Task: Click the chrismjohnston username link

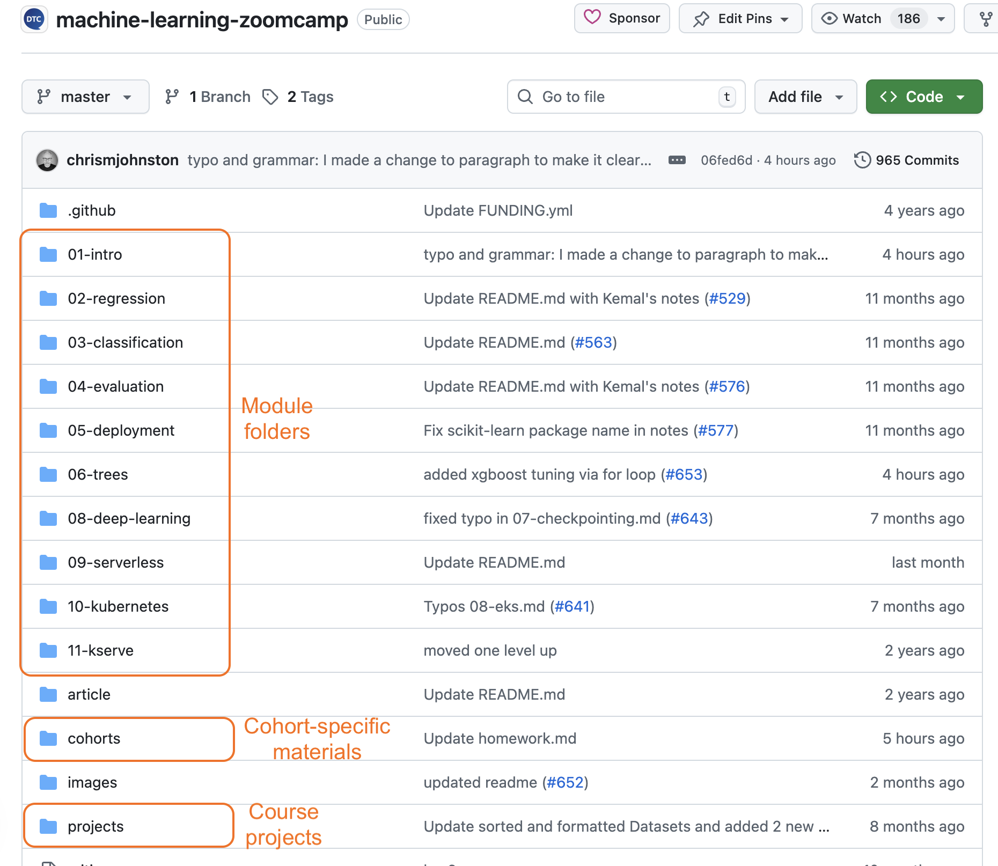Action: 122,160
